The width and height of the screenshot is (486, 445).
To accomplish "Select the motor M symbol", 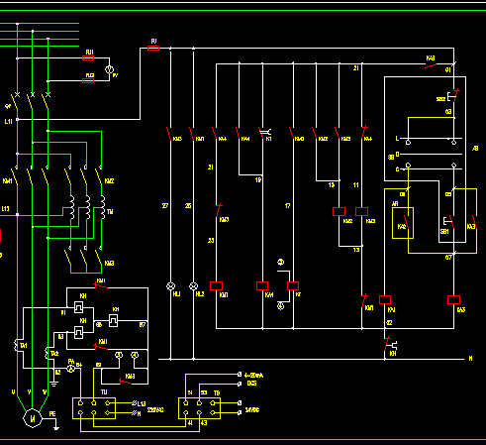I will click(33, 418).
